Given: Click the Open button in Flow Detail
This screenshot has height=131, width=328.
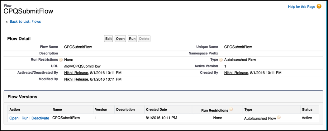Looking at the screenshot, I should pyautogui.click(x=120, y=39).
